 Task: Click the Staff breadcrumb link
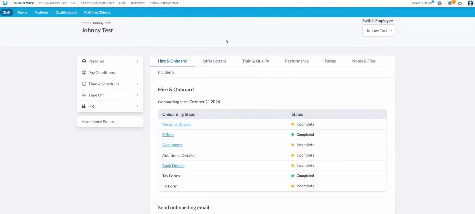(85, 23)
